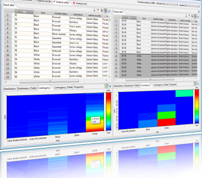This screenshot has height=178, width=202.
Task: Click the age column header in the input table
Action: [24, 12]
